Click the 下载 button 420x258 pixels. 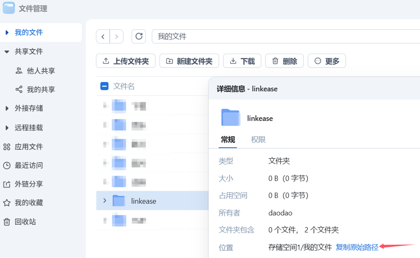coord(243,61)
